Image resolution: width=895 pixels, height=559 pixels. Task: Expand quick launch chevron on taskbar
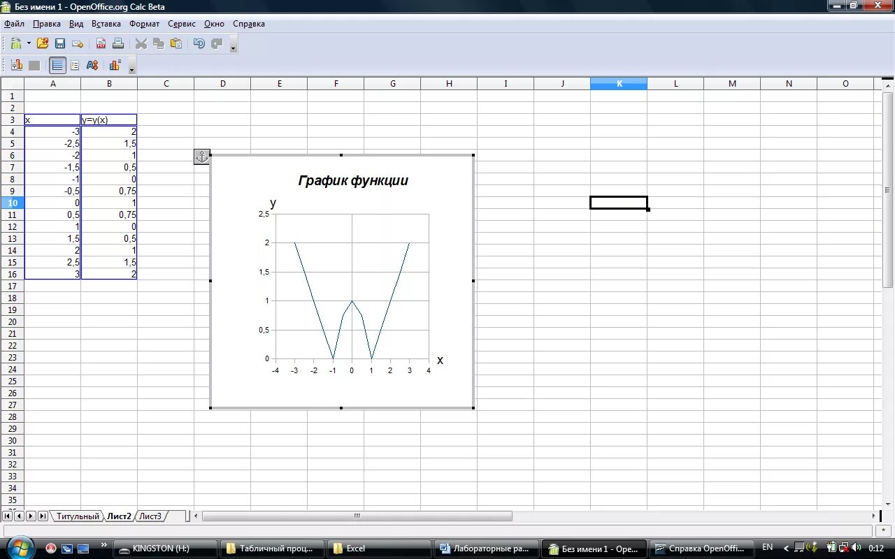(104, 545)
